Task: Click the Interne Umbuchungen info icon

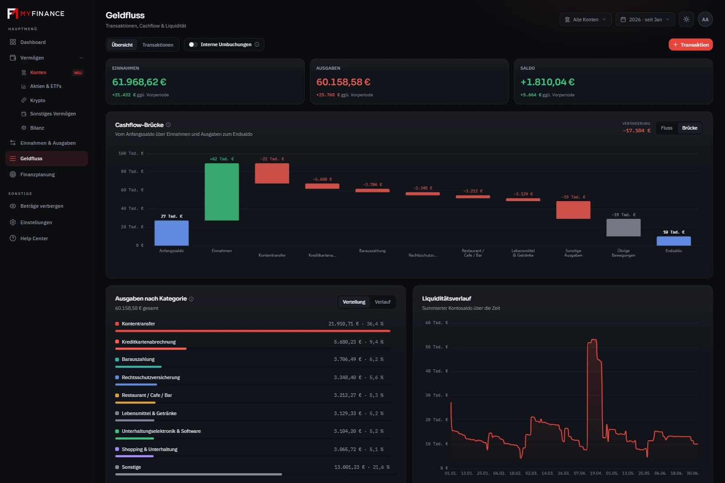Action: [257, 44]
